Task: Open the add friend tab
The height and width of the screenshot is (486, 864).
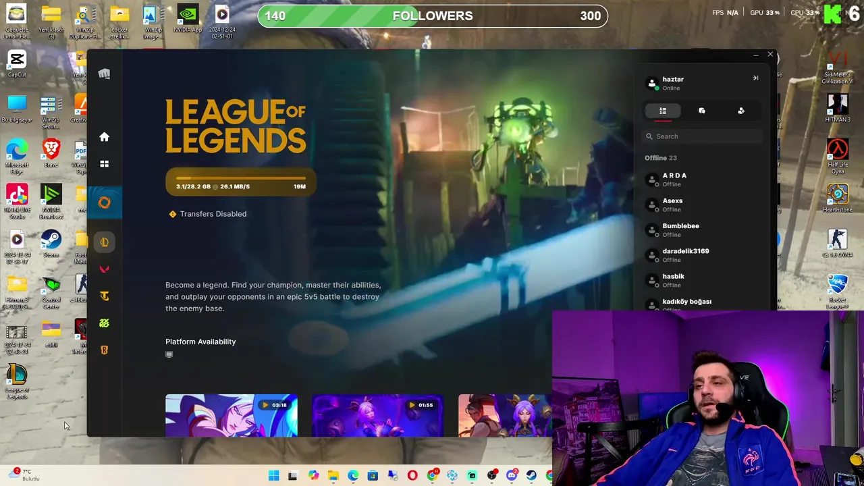Action: tap(741, 111)
